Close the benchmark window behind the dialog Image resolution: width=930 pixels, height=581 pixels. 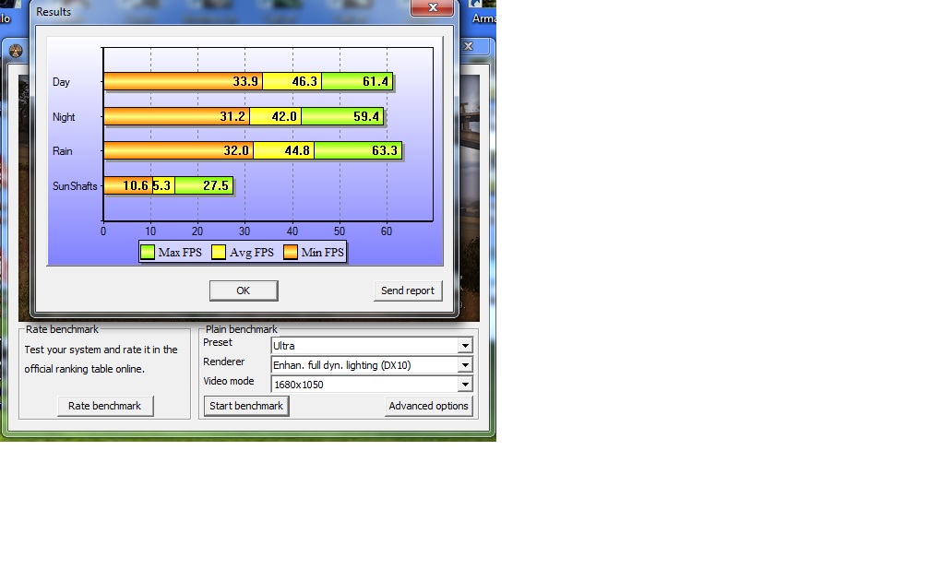tap(469, 46)
